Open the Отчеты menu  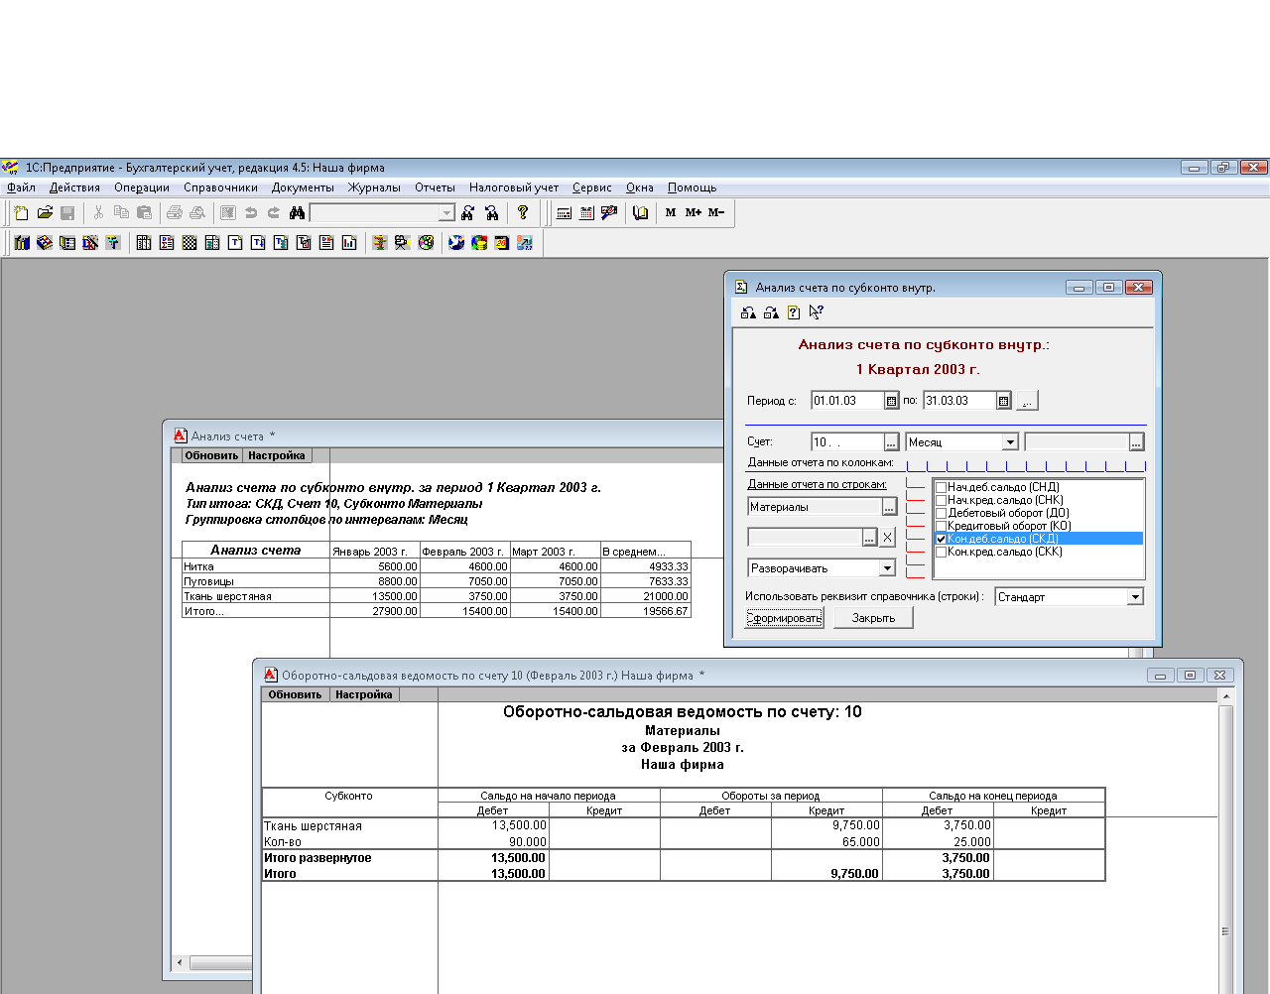point(435,187)
